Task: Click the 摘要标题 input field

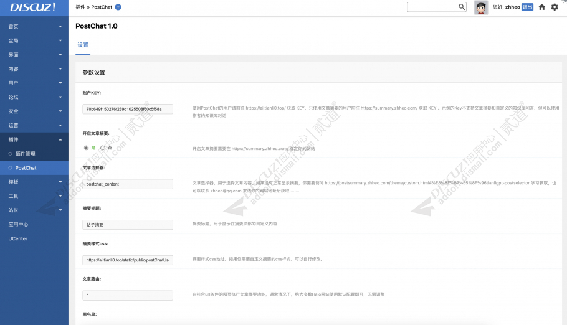Action: (x=128, y=225)
